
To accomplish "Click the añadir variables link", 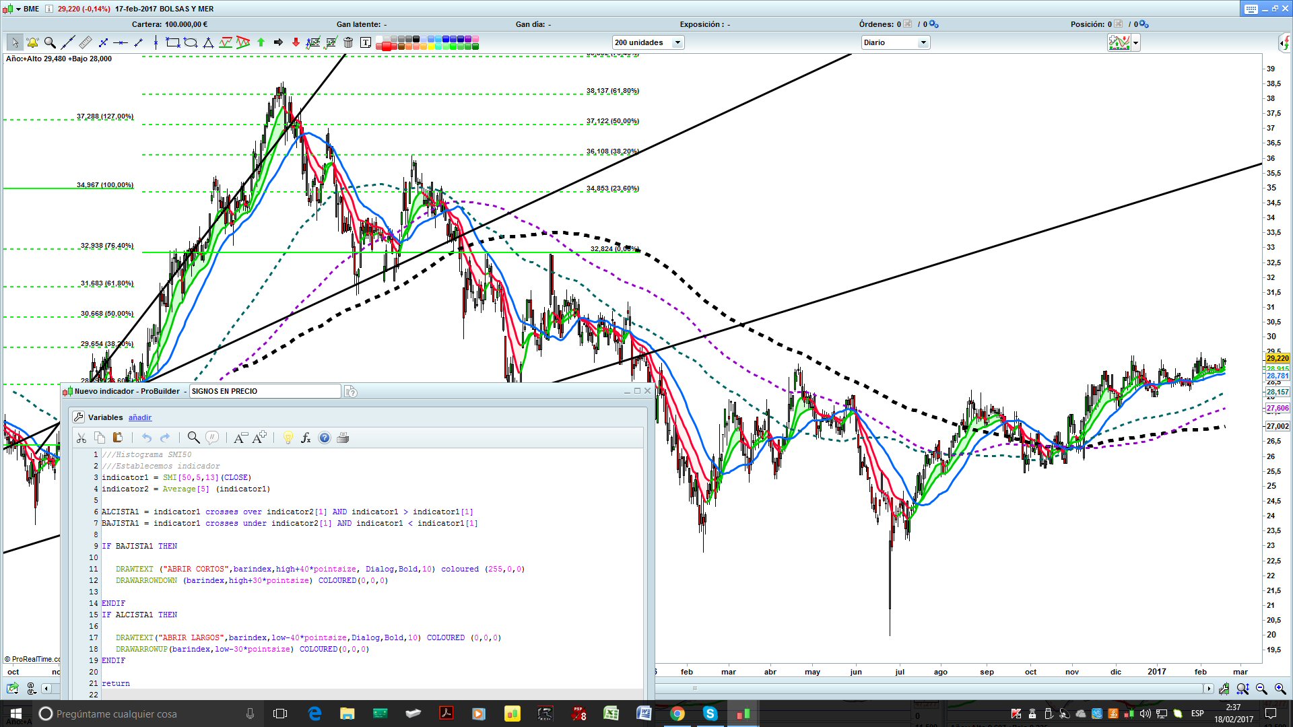I will (140, 417).
